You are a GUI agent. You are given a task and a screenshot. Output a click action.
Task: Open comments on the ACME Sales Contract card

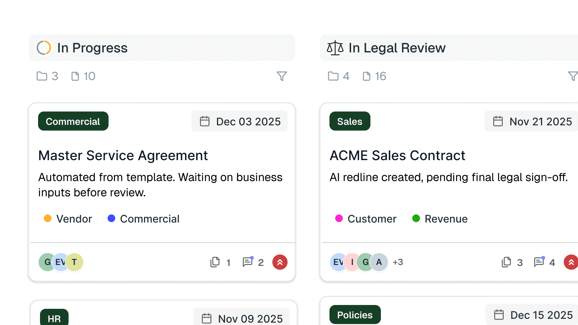[539, 262]
